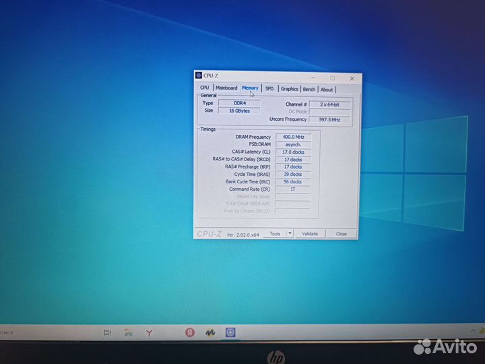Click the DRAM Frequency label

pyautogui.click(x=253, y=137)
